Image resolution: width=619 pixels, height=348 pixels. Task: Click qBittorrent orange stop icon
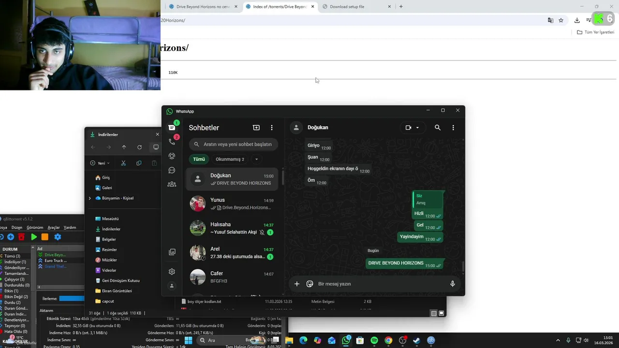coord(45,237)
